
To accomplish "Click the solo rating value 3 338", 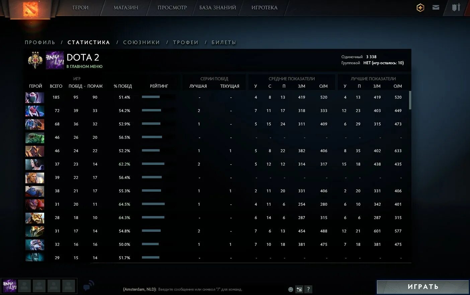I will point(371,57).
